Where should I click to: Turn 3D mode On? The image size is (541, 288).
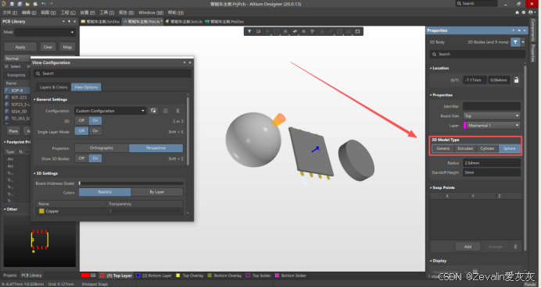[95, 120]
